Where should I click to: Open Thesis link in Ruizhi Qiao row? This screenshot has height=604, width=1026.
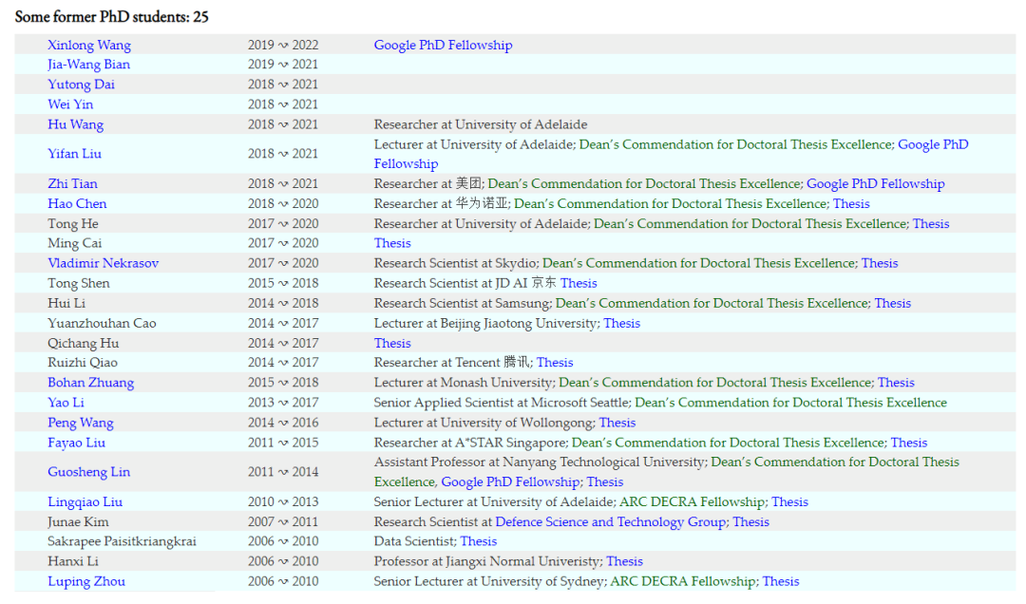(555, 363)
